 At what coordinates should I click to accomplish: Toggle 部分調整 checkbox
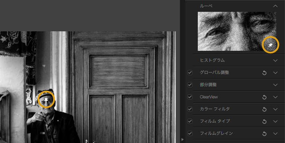point(190,85)
